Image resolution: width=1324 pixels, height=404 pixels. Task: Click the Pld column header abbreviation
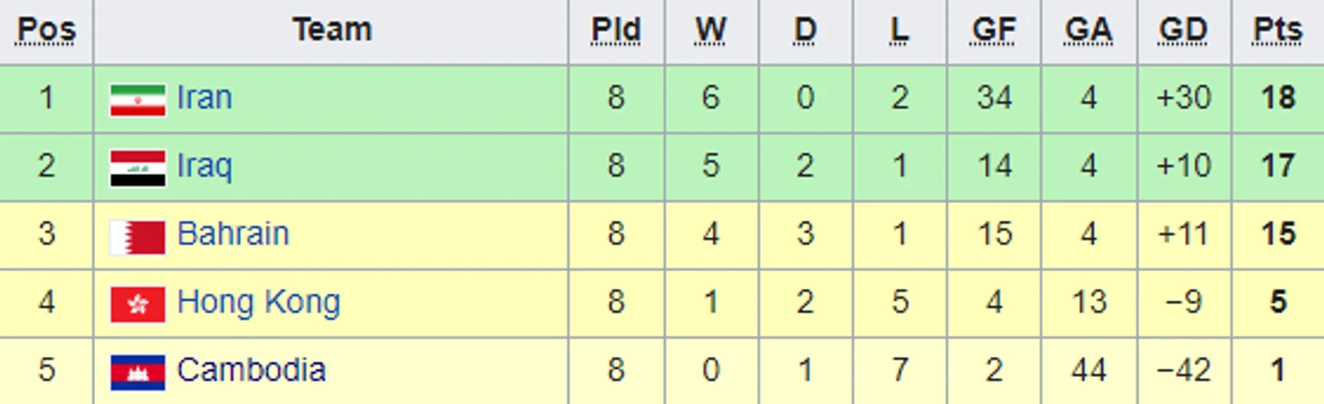[617, 30]
